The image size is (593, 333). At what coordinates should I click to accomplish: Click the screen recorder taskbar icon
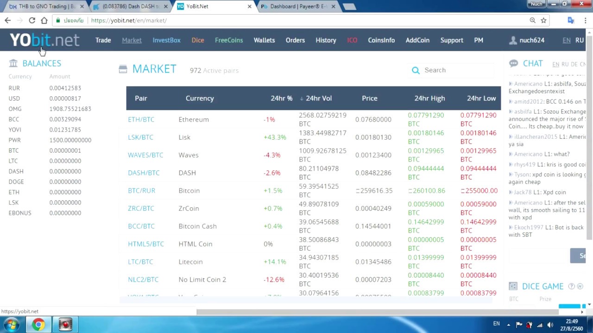(65, 325)
